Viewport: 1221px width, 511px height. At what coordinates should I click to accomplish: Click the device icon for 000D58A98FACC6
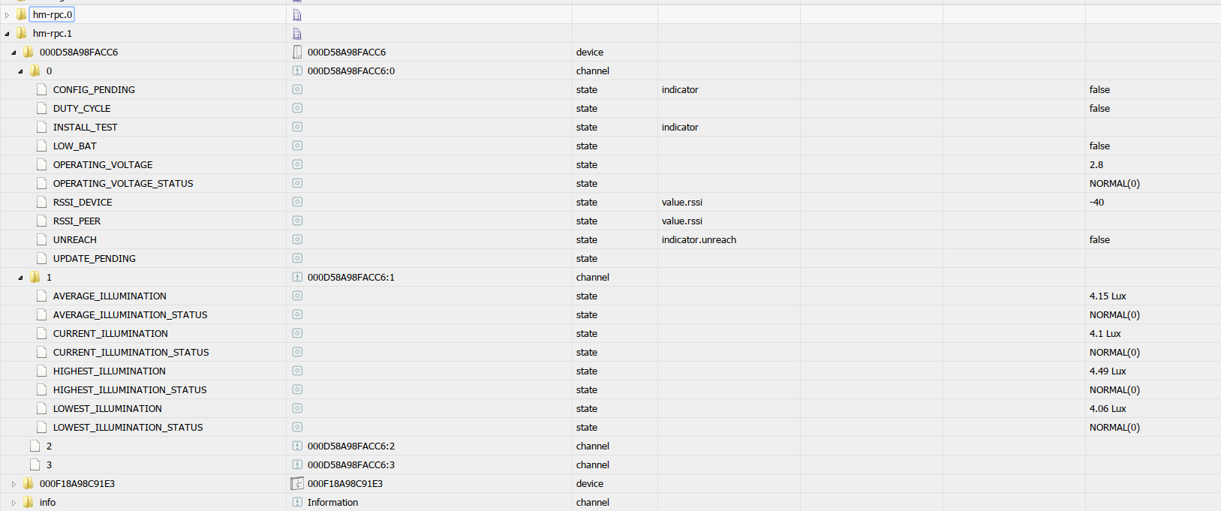coord(297,52)
